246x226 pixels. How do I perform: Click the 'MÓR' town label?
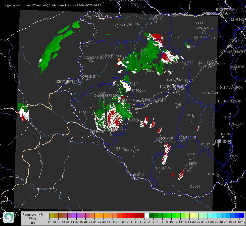click(191, 46)
